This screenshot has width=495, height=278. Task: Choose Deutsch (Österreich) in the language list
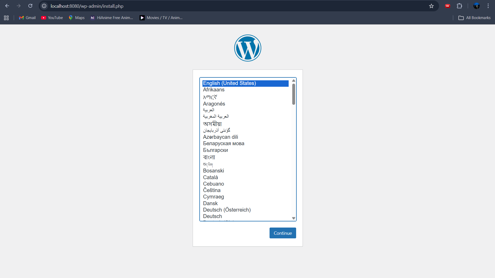tap(227, 210)
